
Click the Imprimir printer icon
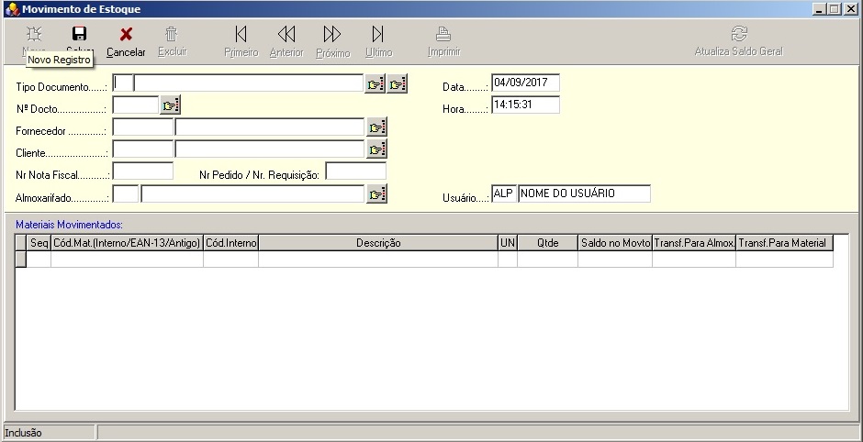point(443,35)
